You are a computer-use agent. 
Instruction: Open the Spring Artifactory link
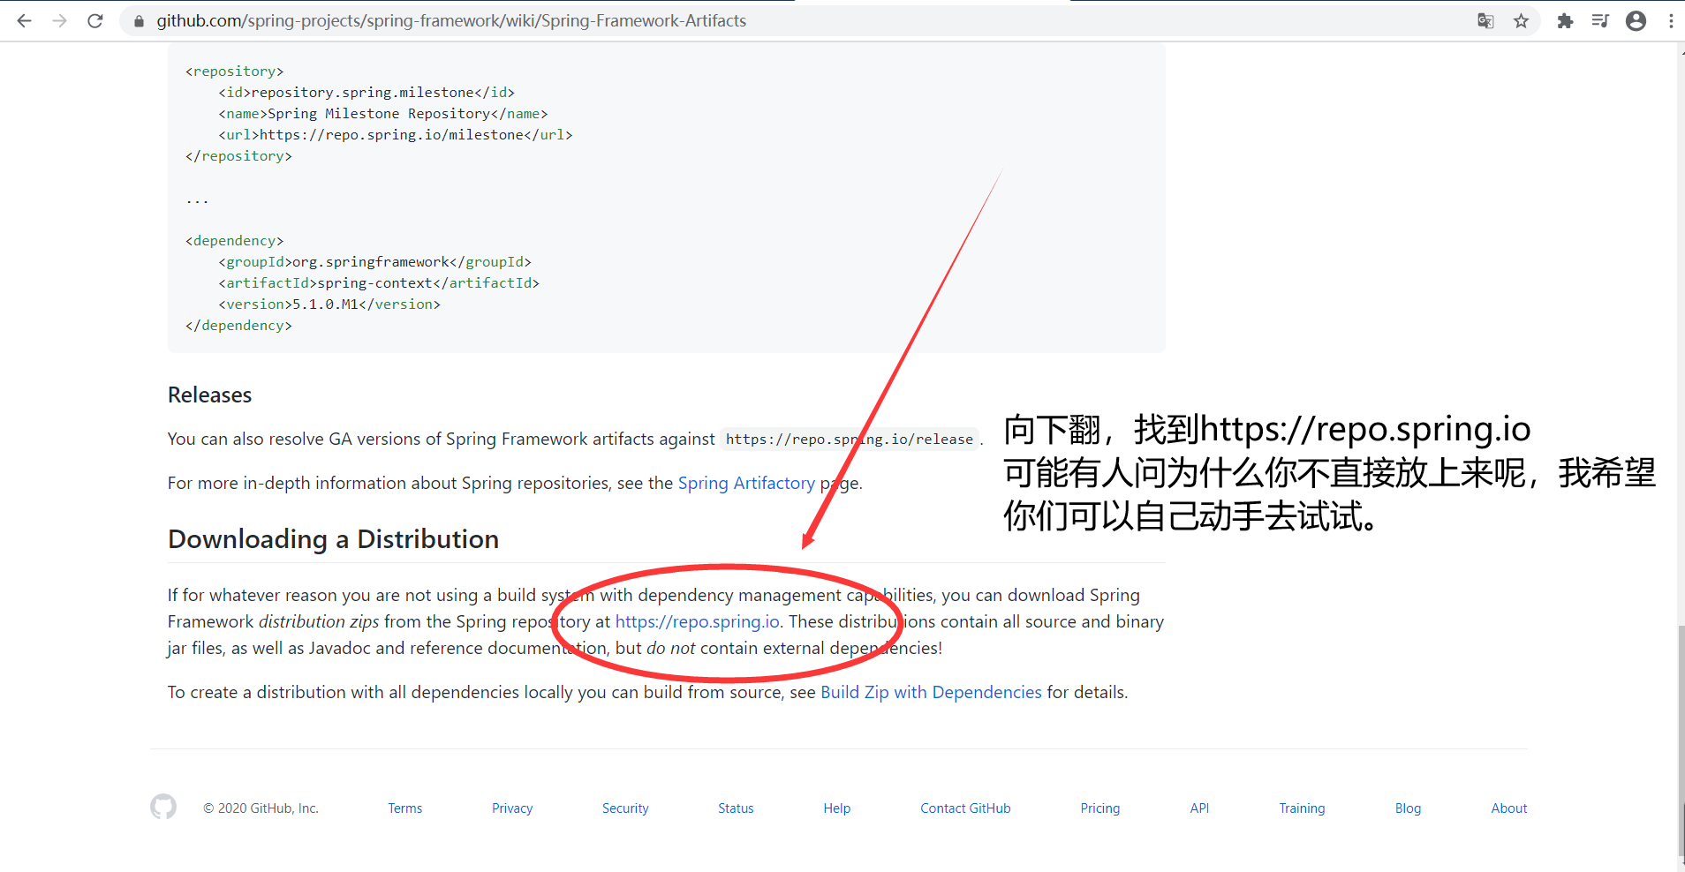pos(746,483)
